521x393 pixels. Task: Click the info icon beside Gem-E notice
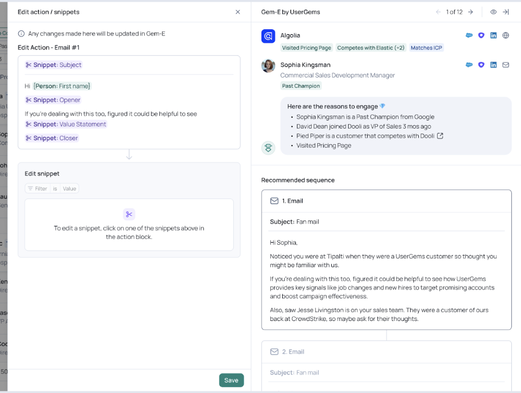click(x=21, y=34)
